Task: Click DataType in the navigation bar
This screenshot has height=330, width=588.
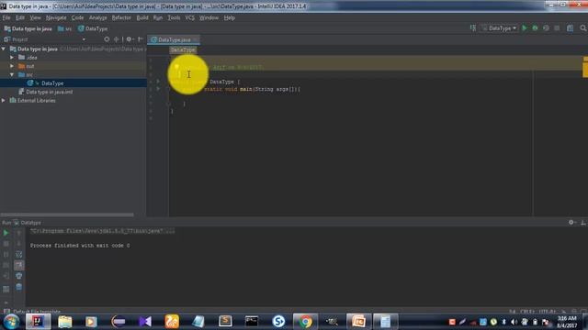Action: click(93, 28)
